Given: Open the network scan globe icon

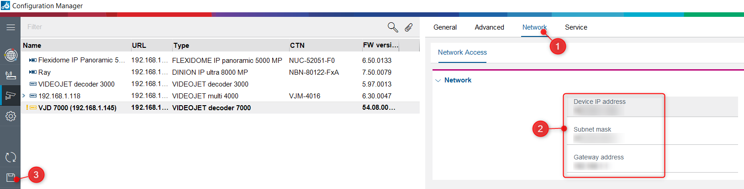Looking at the screenshot, I should tap(11, 55).
